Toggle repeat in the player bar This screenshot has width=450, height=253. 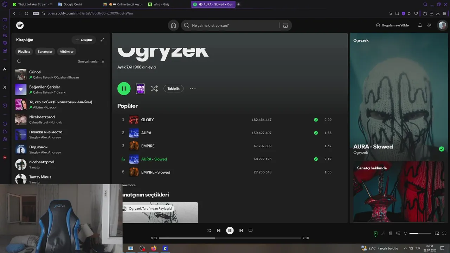pos(251,231)
